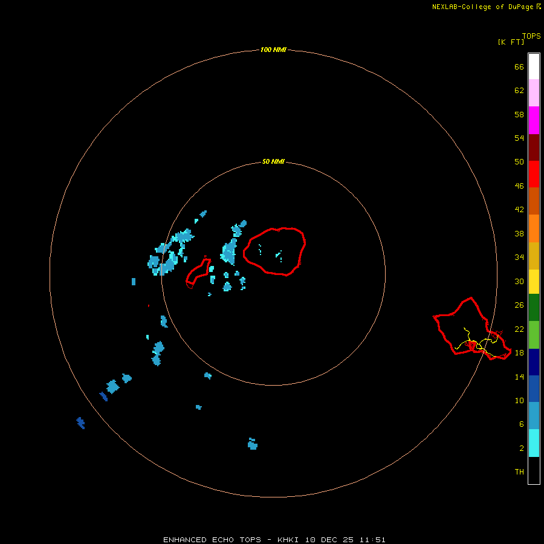Click the '[K FT]' legend units label
The width and height of the screenshot is (544, 544).
click(x=511, y=42)
